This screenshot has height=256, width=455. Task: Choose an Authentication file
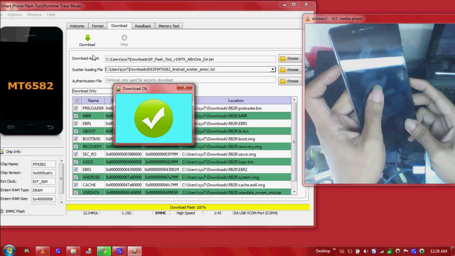(x=290, y=81)
